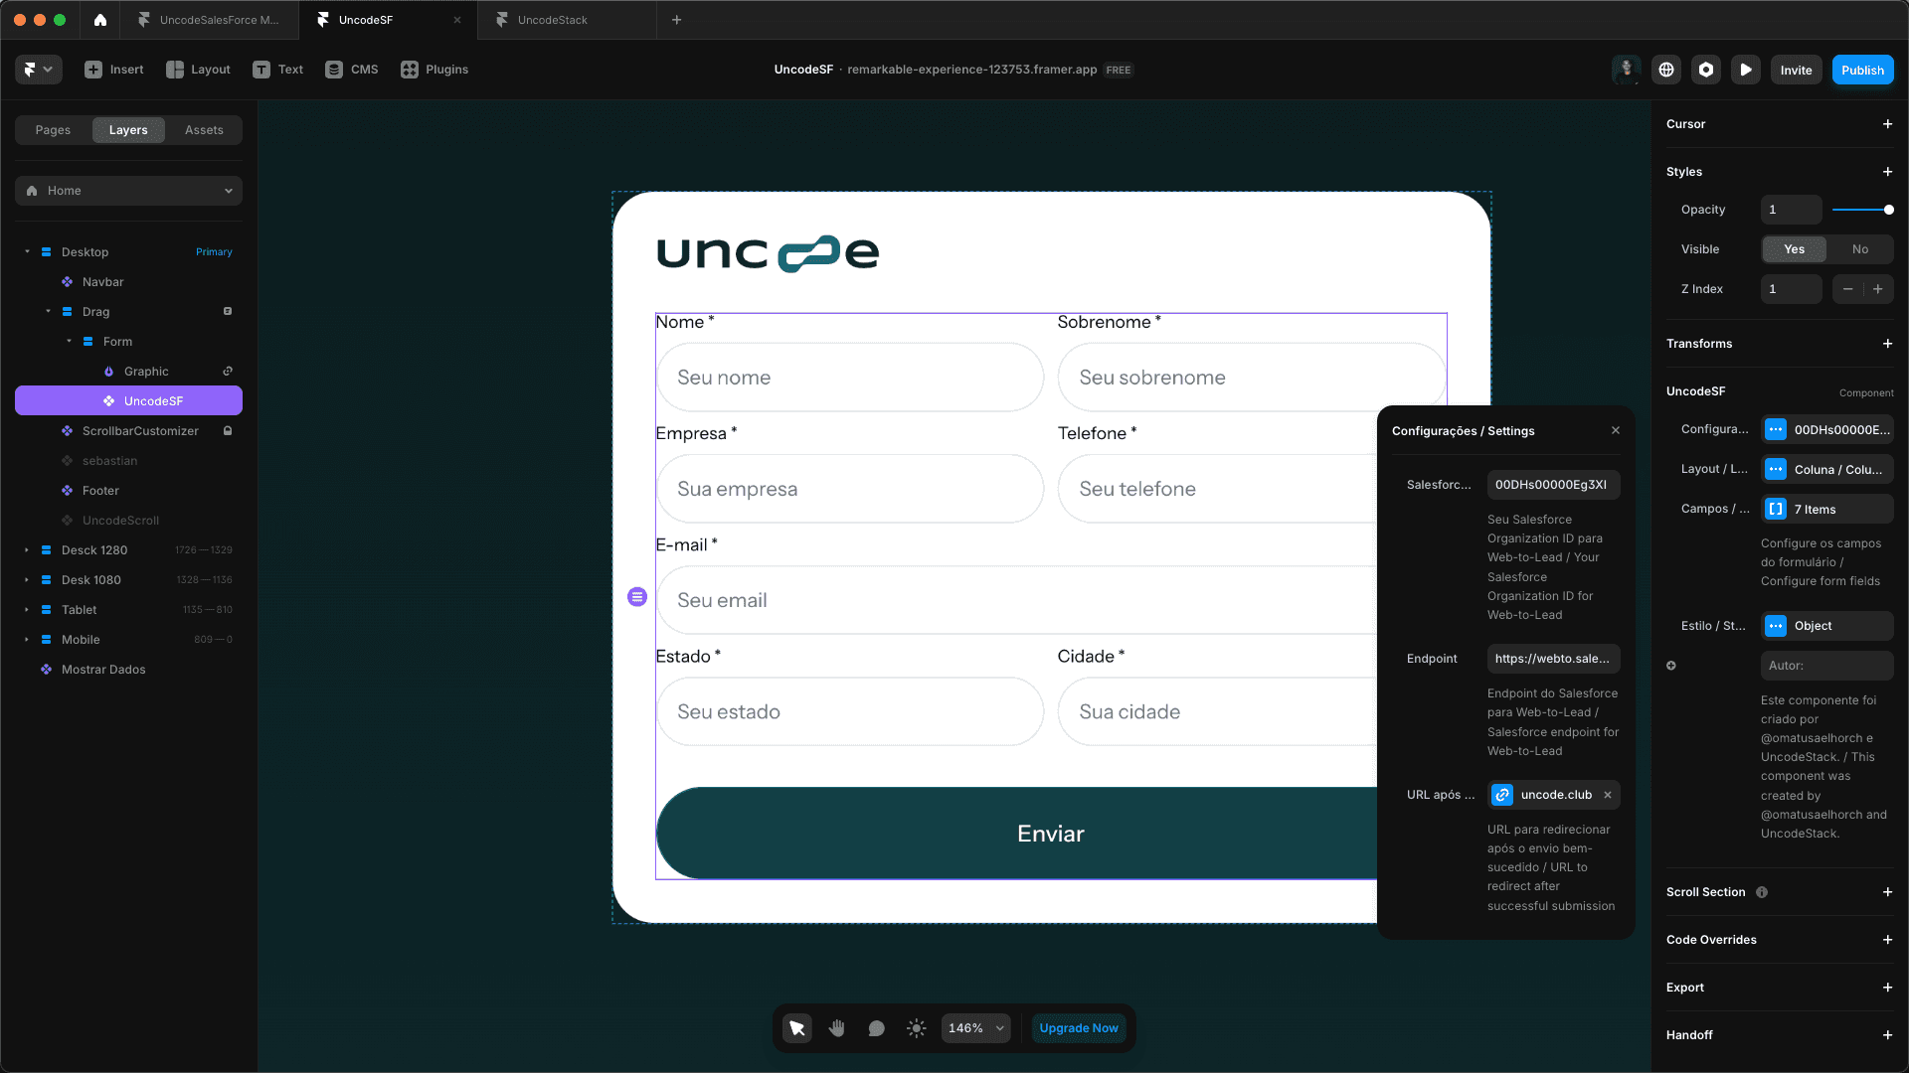This screenshot has width=1909, height=1073.
Task: Set Visible to Yes
Action: point(1794,249)
